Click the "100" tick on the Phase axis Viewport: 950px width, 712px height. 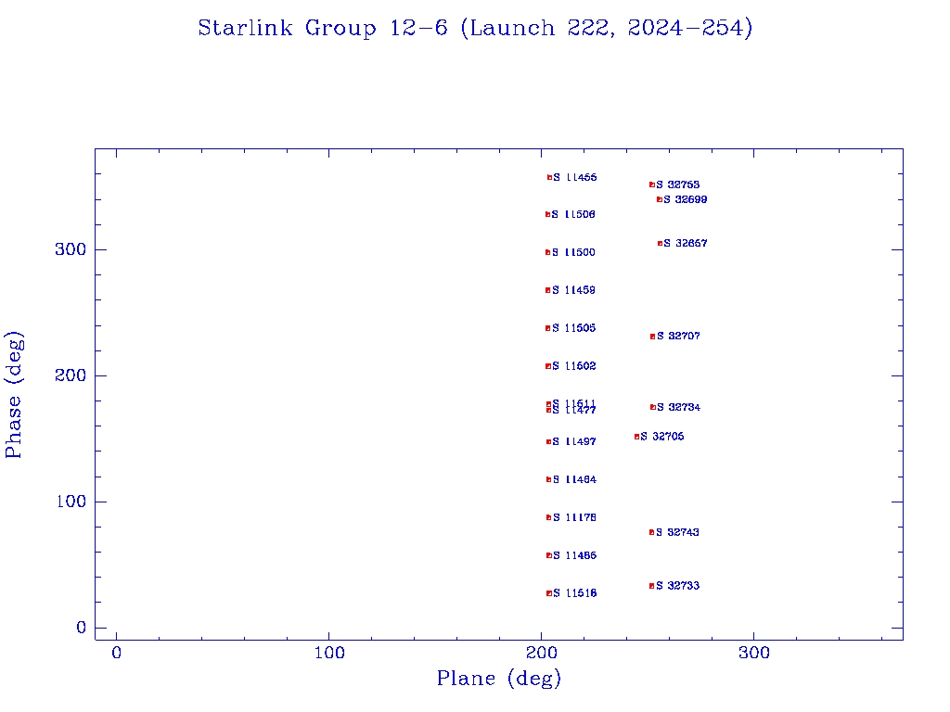(71, 502)
